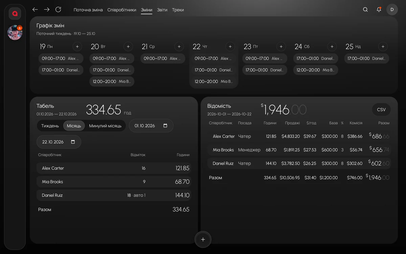Open Monday 09:00–17:00 Alex shift
Image resolution: width=406 pixels, height=254 pixels.
[x=61, y=59]
